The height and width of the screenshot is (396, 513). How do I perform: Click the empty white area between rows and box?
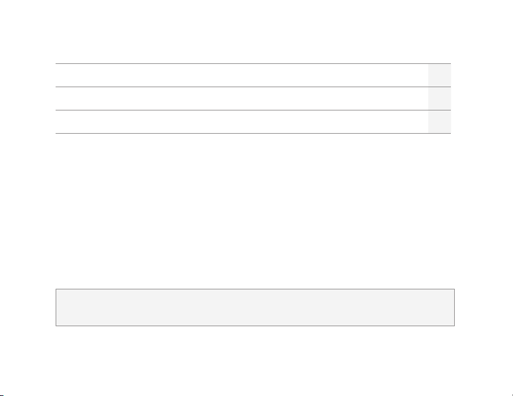click(255, 211)
